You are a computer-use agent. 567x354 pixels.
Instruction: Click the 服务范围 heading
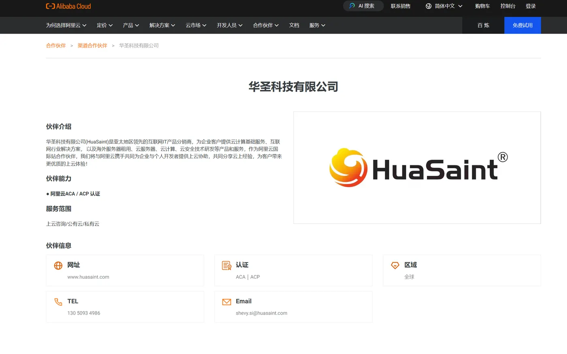coord(59,209)
